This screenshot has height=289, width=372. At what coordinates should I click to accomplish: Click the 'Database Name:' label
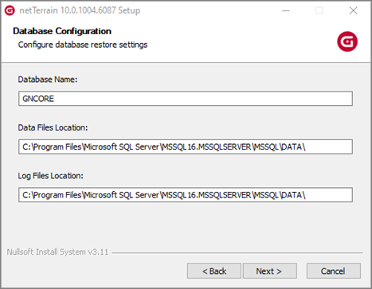48,80
